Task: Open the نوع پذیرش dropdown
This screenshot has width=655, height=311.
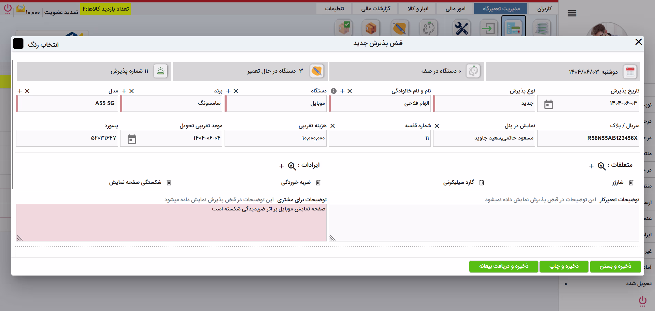Action: click(484, 103)
